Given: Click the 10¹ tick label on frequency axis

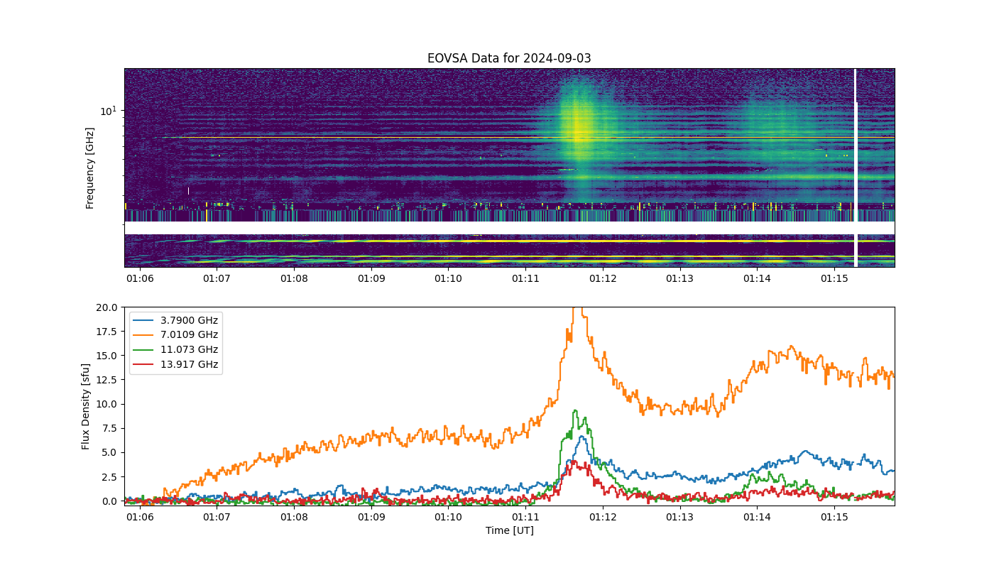Looking at the screenshot, I should tap(108, 110).
